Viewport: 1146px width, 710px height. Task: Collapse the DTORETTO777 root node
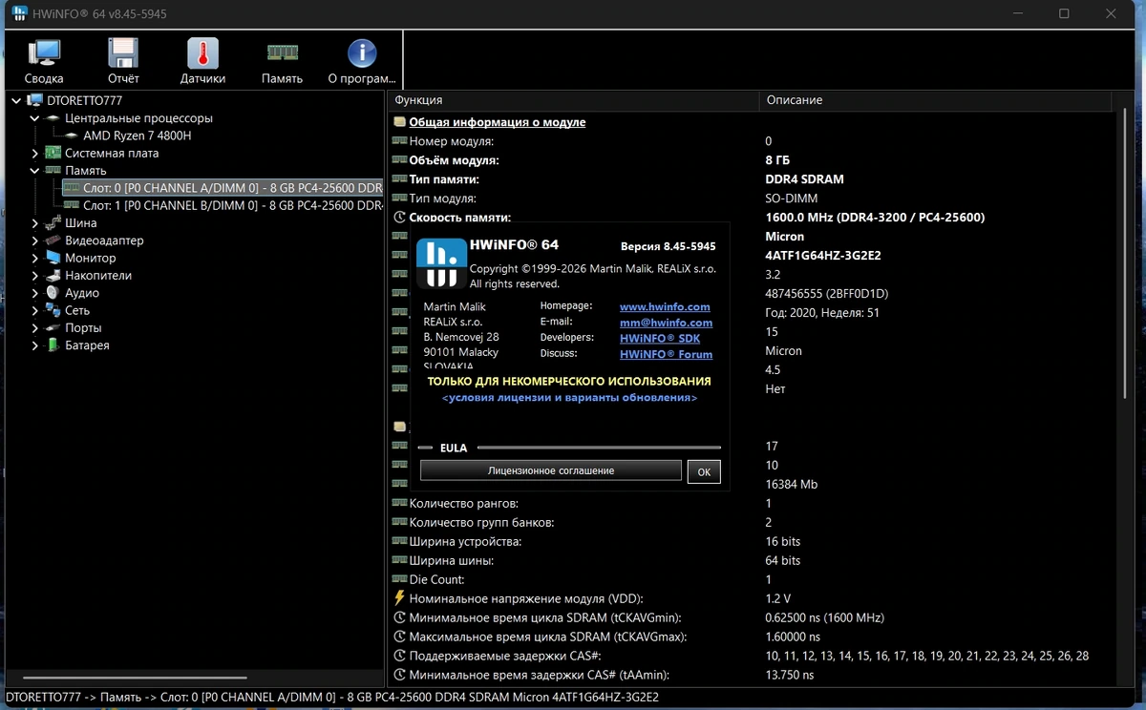[17, 100]
